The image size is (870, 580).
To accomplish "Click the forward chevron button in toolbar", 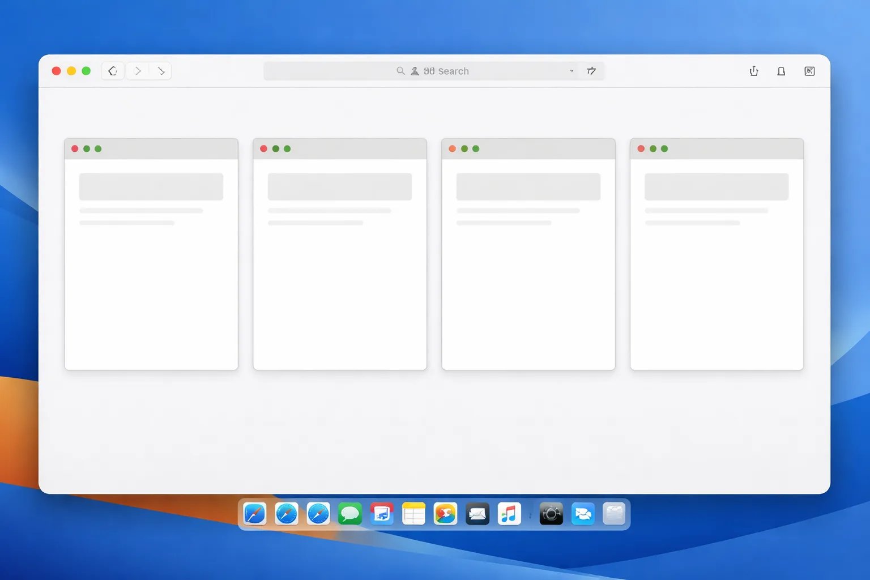I will pyautogui.click(x=138, y=71).
